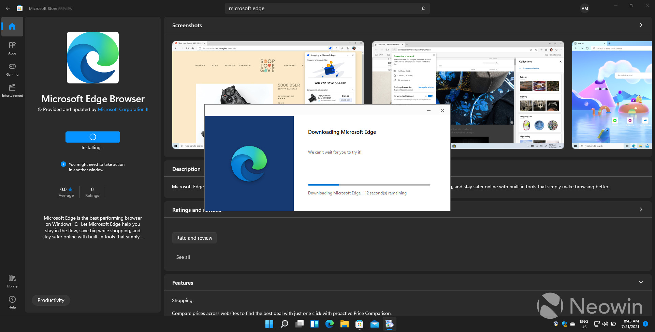Open the Microsoft Corporation II link
This screenshot has width=655, height=332.
123,109
